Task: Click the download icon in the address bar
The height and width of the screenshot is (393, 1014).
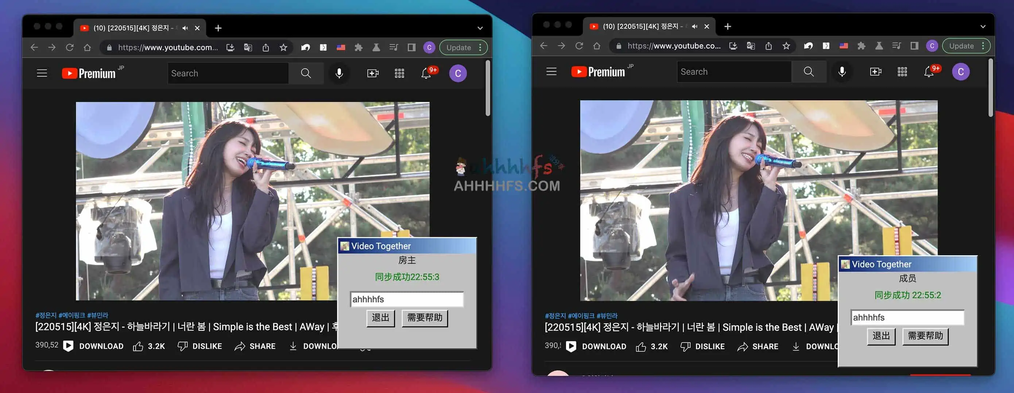Action: [x=230, y=47]
